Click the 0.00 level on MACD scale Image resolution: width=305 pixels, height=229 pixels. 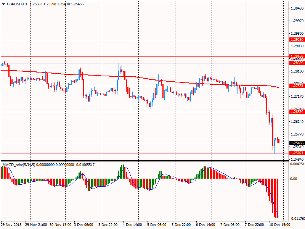click(294, 179)
